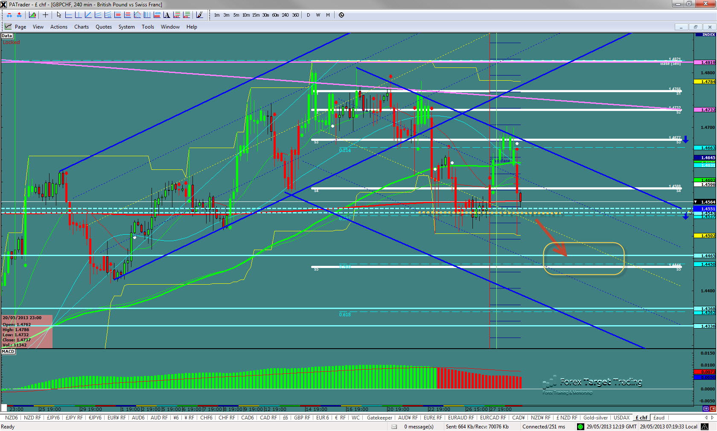Open the Help menu
717x431 pixels.
[x=192, y=27]
